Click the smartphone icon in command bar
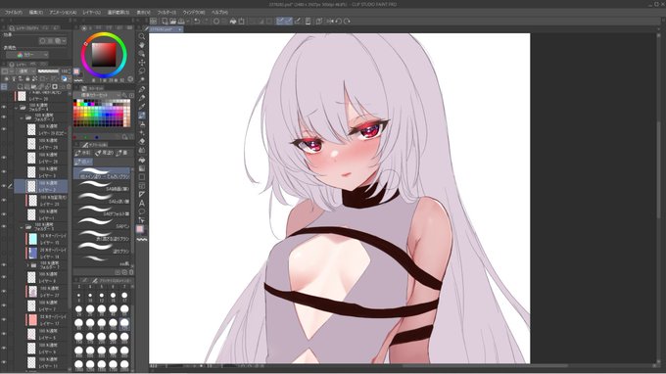666x374 pixels. click(308, 21)
